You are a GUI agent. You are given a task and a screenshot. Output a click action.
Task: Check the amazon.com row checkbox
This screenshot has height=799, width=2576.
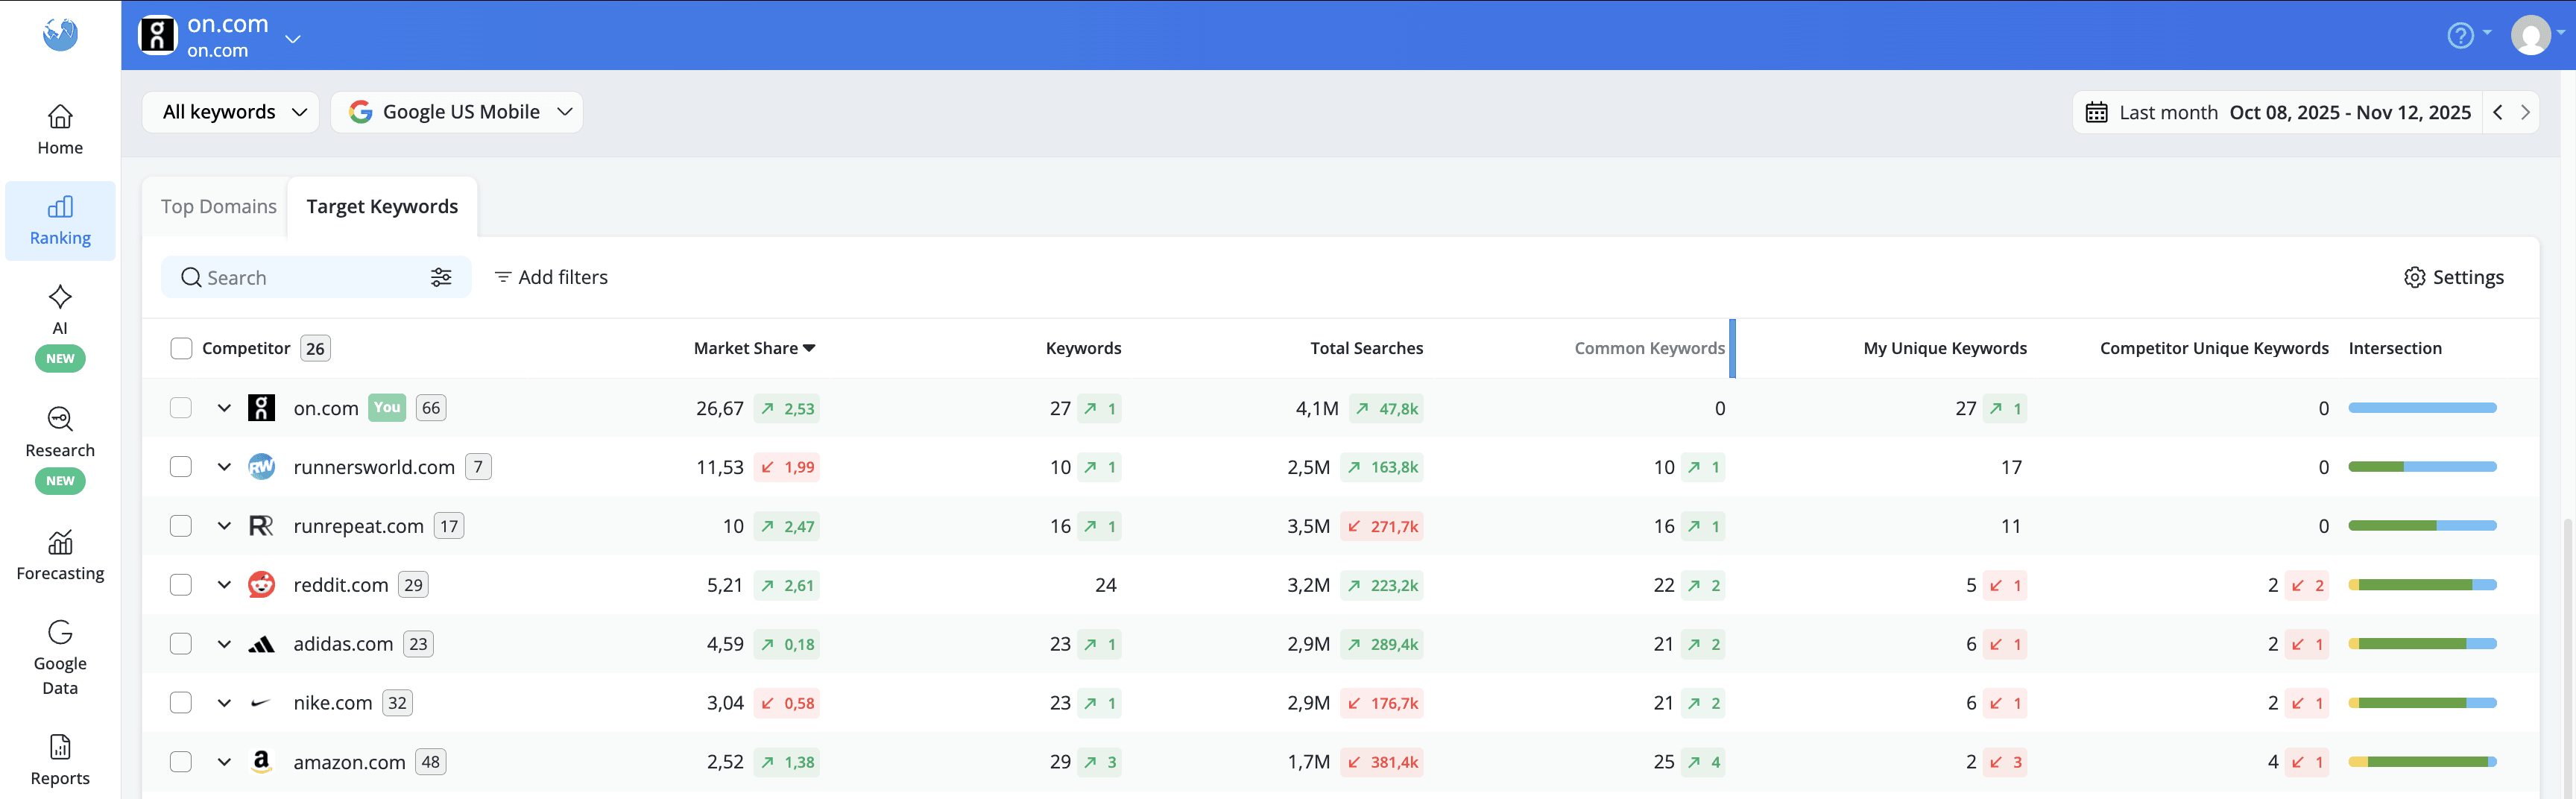click(x=181, y=761)
